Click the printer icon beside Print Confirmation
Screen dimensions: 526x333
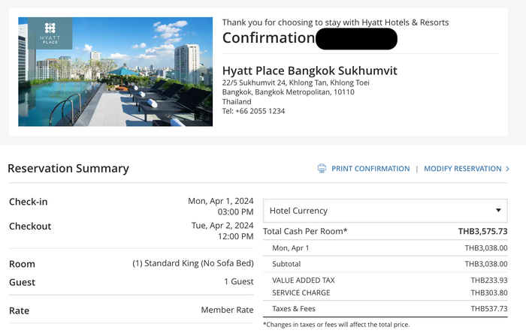click(322, 168)
